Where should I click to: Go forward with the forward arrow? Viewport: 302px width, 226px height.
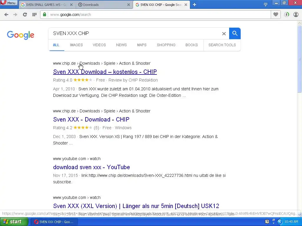pos(15,15)
